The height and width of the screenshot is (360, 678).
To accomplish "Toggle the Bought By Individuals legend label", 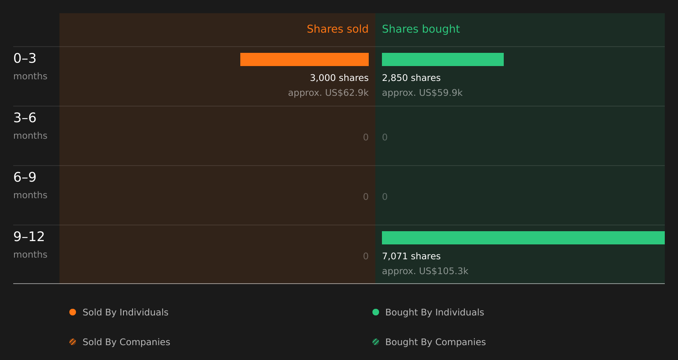I will [435, 313].
